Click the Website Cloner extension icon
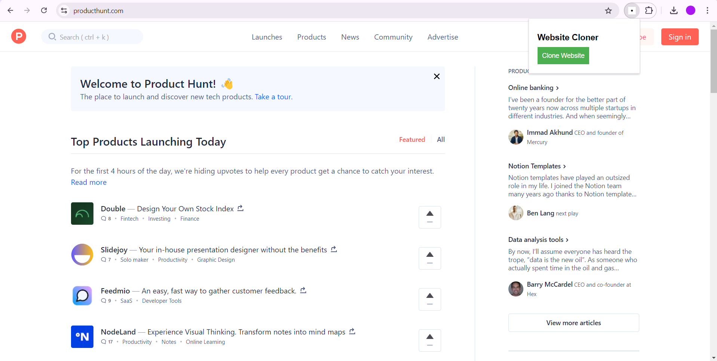717x361 pixels. pos(632,11)
